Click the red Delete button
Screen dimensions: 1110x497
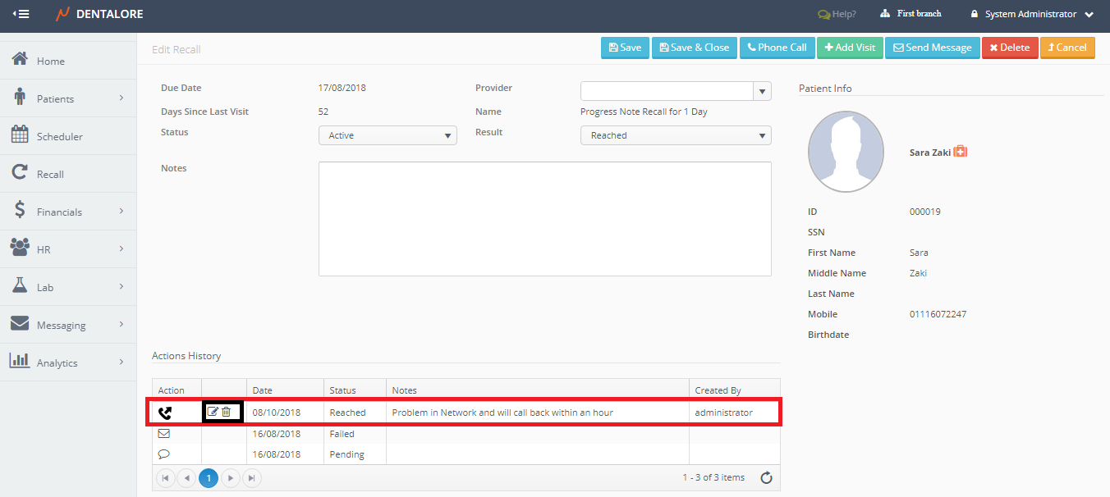coord(1010,48)
